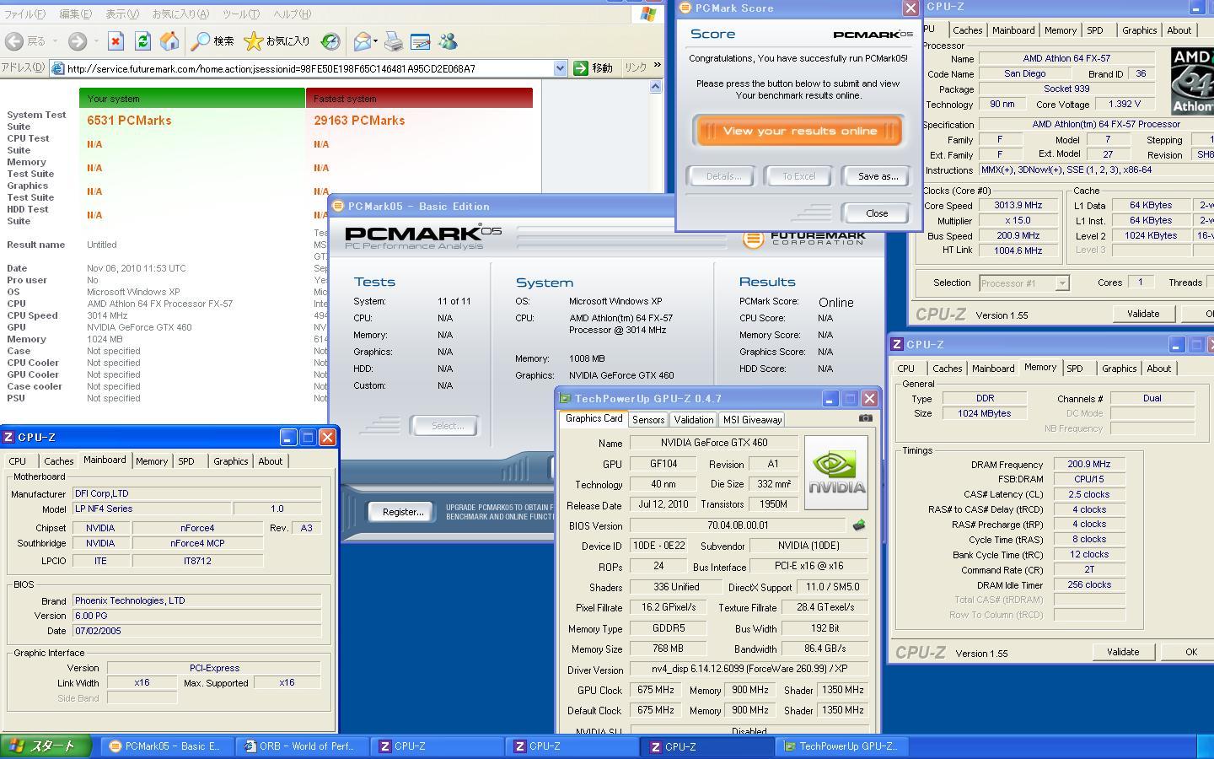Close the PCMark Score dialog with the Close button
The width and height of the screenshot is (1214, 759).
coord(877,213)
